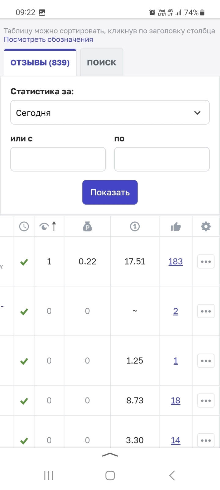Viewport: 220px width, 490px height.
Task: Click green checkmark in 17.51 row
Action: pyautogui.click(x=24, y=262)
